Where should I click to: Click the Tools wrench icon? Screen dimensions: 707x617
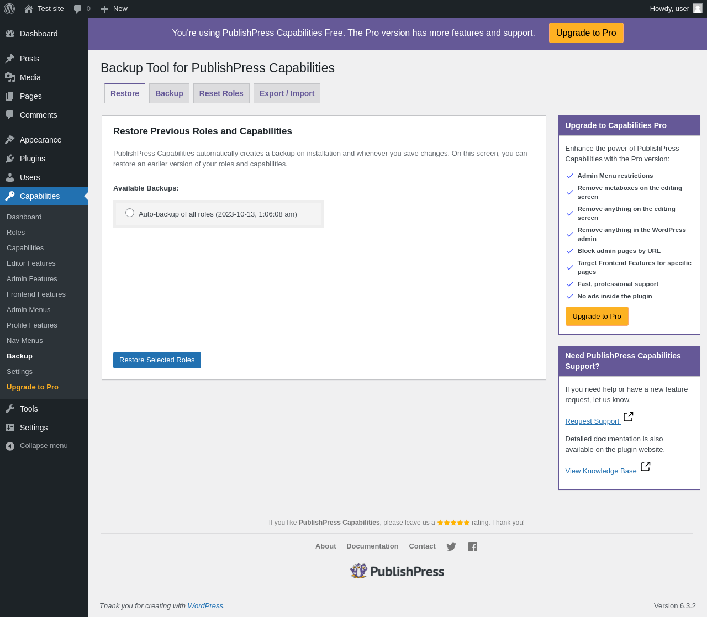click(x=10, y=409)
